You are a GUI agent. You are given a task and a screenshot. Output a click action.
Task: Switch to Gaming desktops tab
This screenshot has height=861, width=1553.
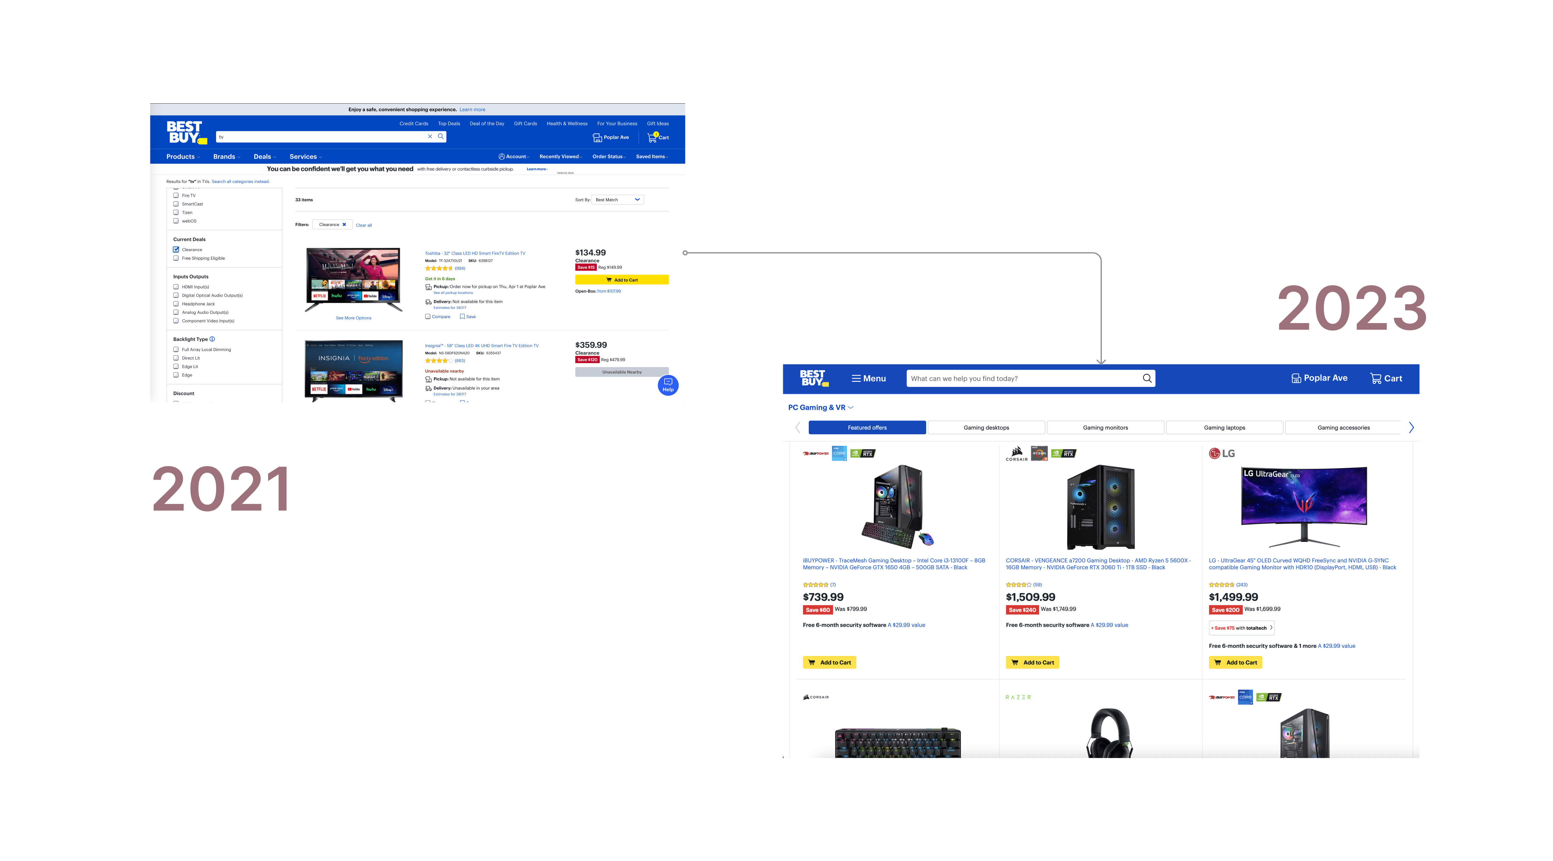coord(986,427)
